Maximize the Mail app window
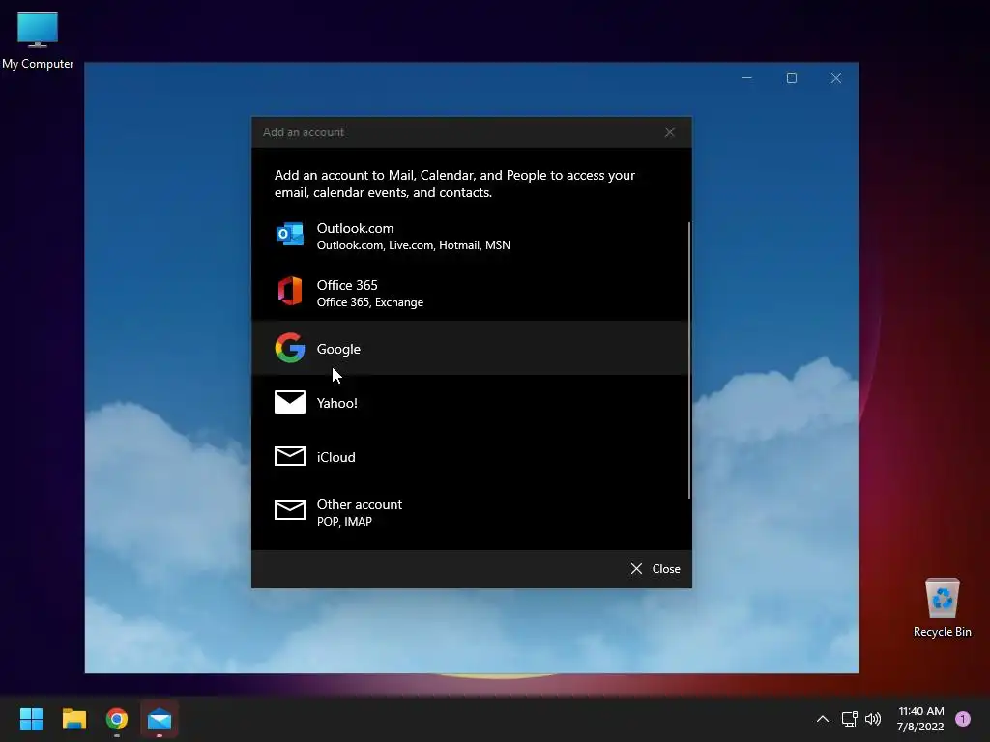 pos(792,78)
